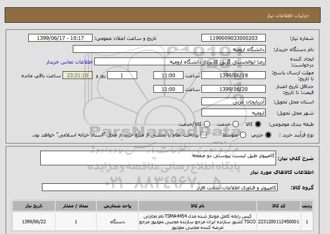Select the متوسط purchase type radio
The height and width of the screenshot is (234, 330).
243,135
